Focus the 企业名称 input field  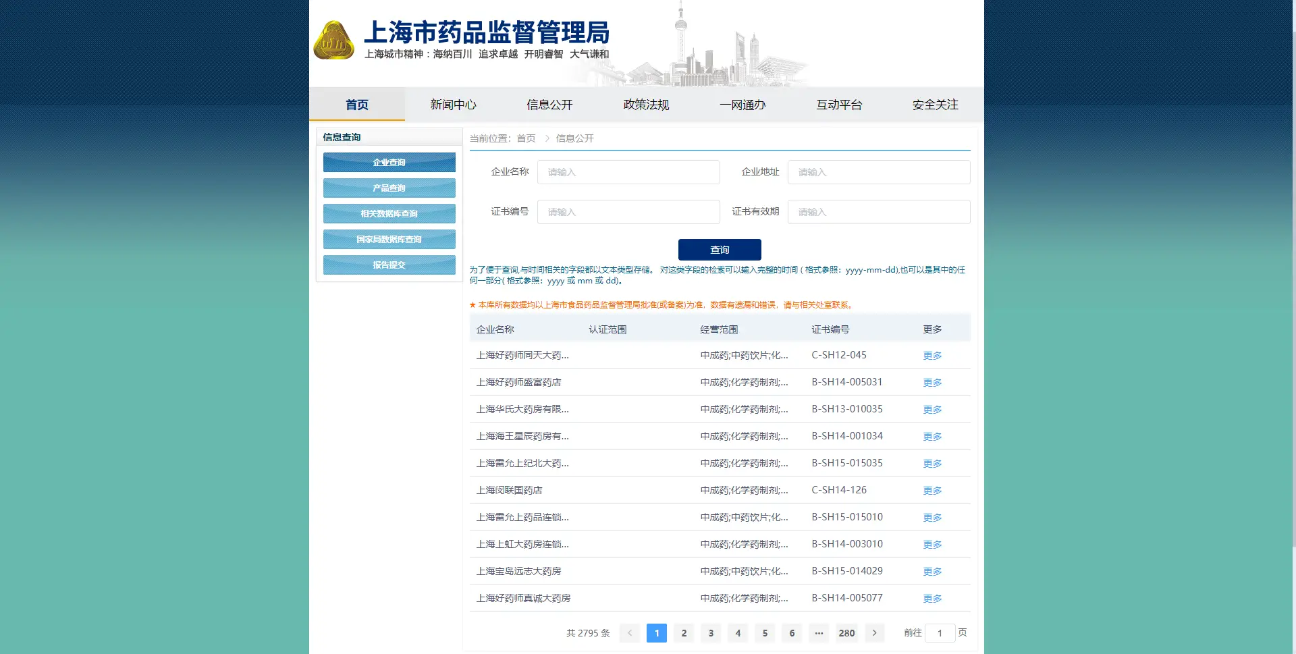click(628, 172)
